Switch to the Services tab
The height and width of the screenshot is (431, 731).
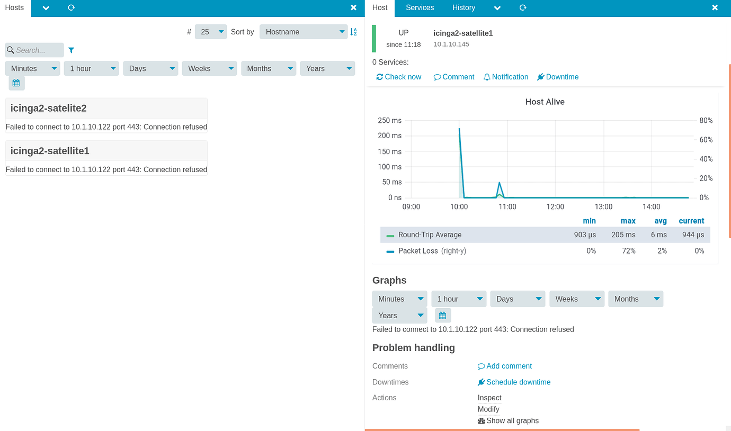(420, 8)
